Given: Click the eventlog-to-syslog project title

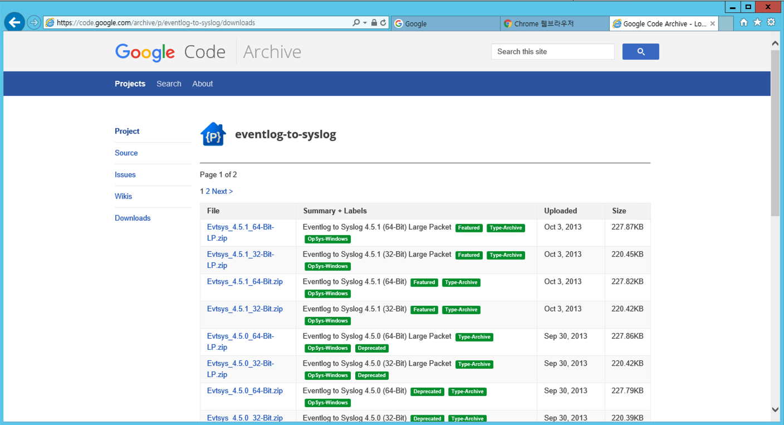Looking at the screenshot, I should click(286, 134).
